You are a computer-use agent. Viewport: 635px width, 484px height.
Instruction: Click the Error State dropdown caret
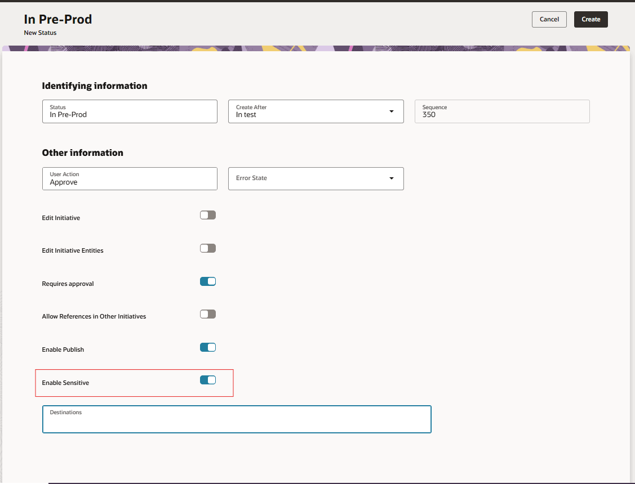click(x=391, y=178)
